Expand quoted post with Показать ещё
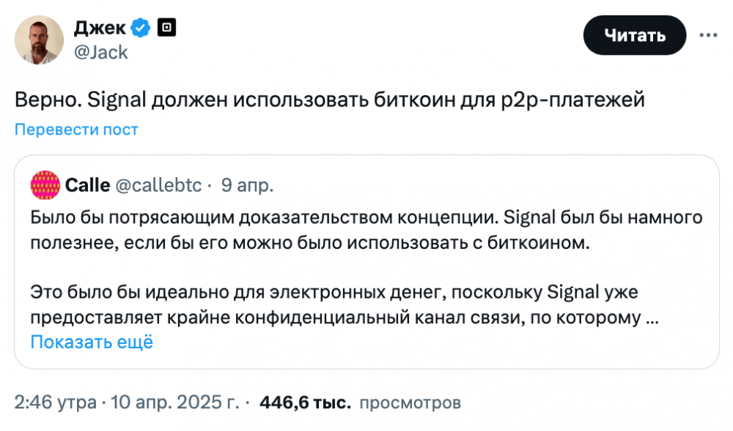Image resolution: width=733 pixels, height=431 pixels. [92, 342]
